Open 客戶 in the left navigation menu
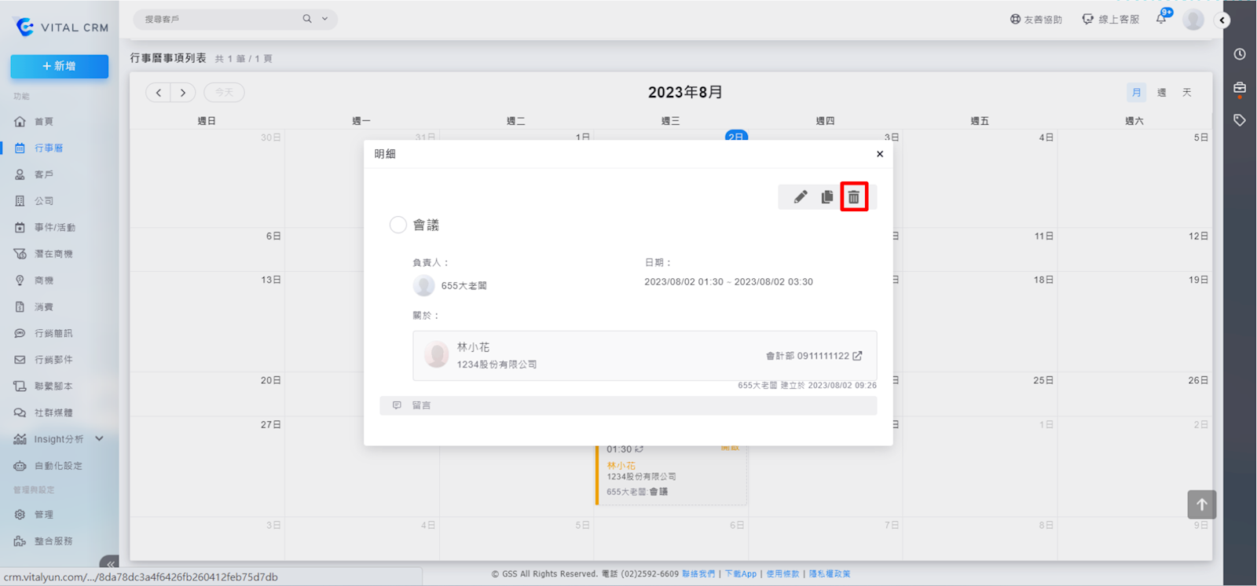 tap(44, 174)
